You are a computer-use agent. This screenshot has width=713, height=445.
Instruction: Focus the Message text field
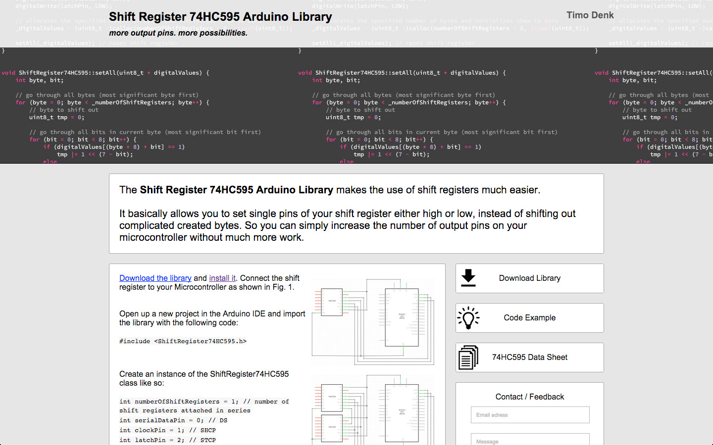[x=530, y=439]
